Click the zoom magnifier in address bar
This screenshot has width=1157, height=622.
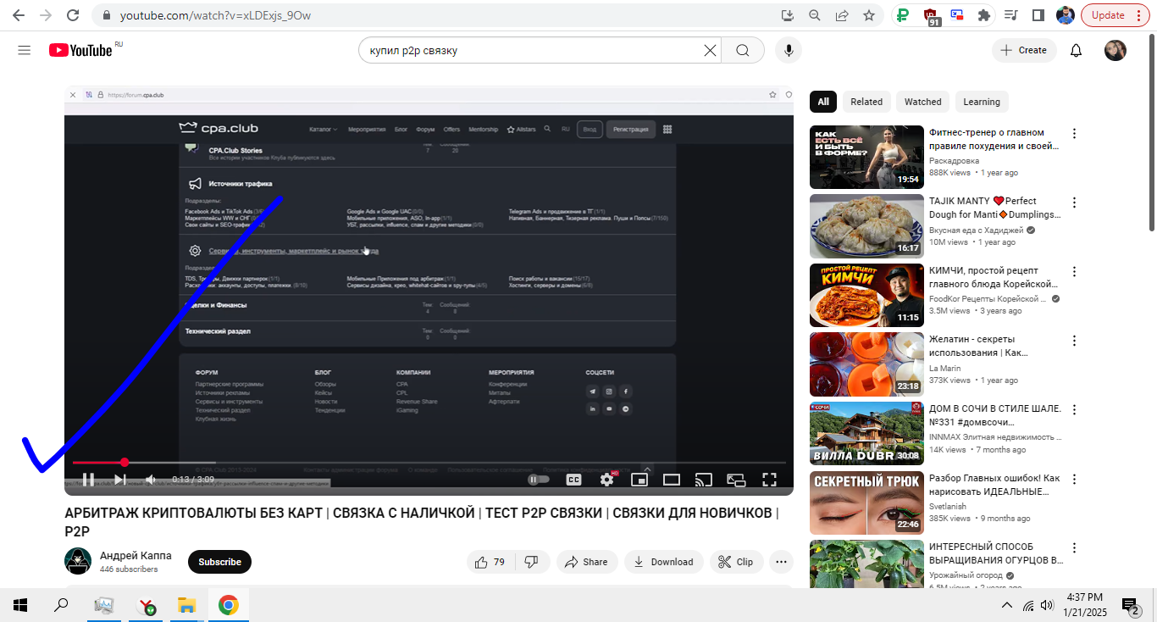[x=815, y=15]
